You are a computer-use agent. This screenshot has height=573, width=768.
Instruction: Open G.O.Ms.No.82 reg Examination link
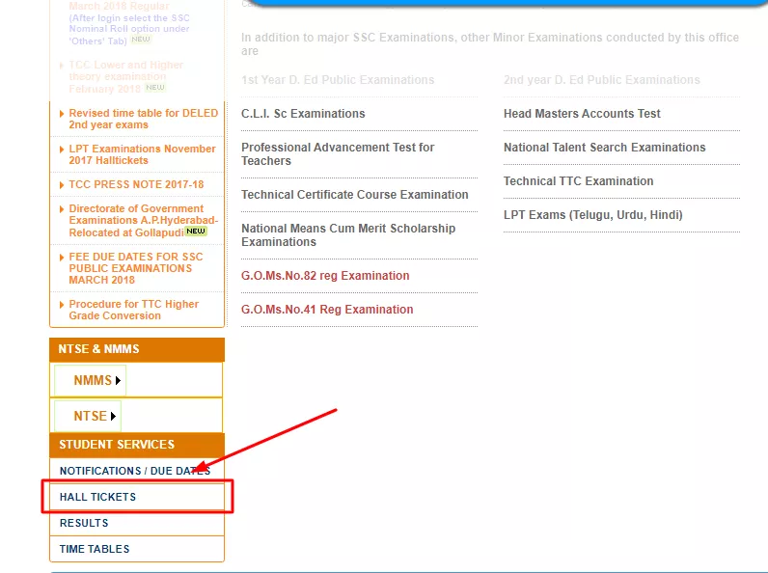(x=325, y=276)
